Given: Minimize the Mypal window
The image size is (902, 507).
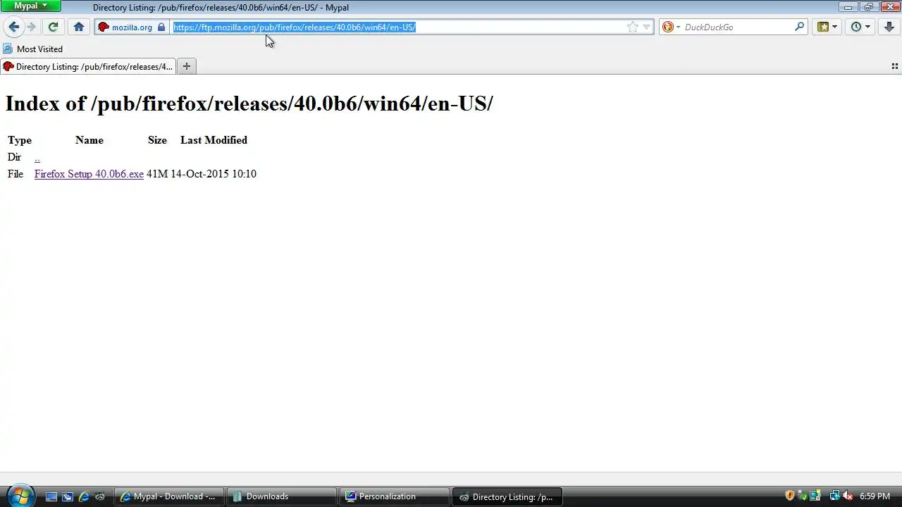Looking at the screenshot, I should (x=848, y=7).
